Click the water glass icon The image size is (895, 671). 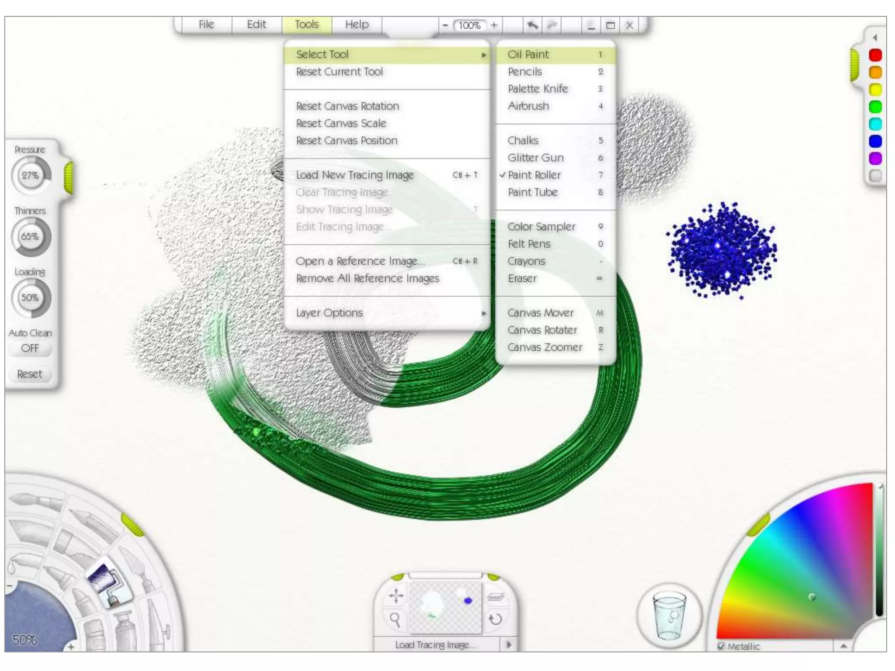click(x=669, y=615)
